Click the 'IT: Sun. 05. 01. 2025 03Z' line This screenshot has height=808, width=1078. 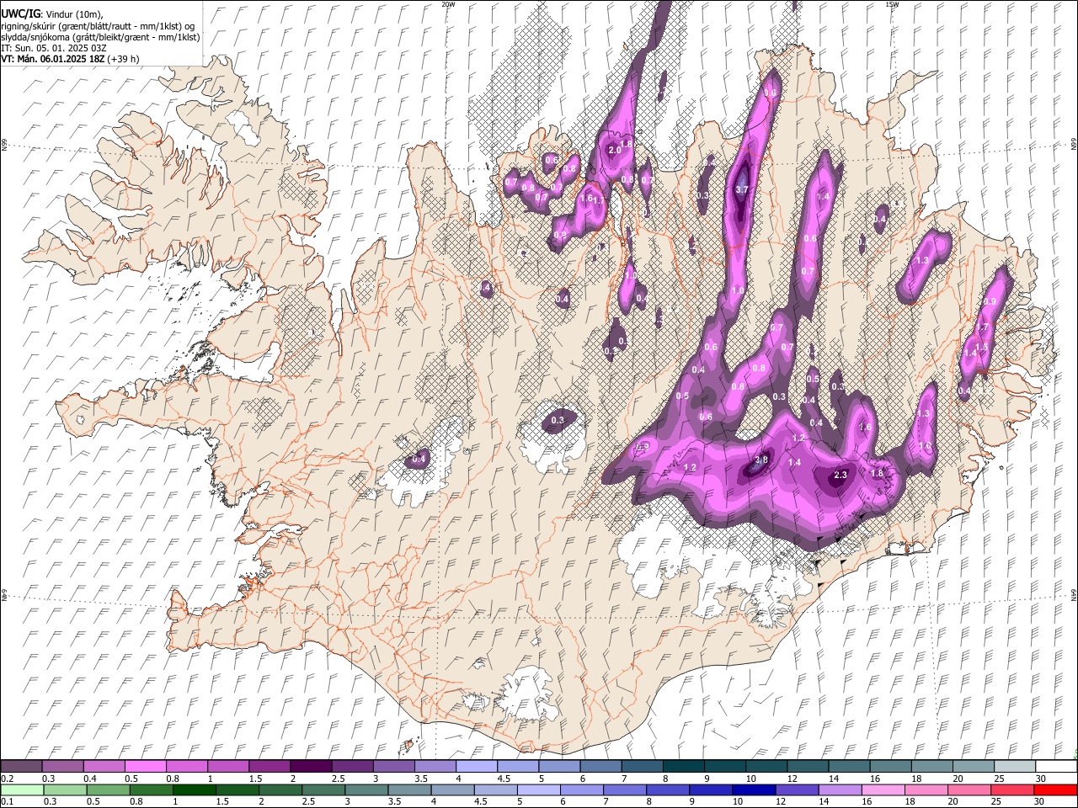click(x=54, y=48)
